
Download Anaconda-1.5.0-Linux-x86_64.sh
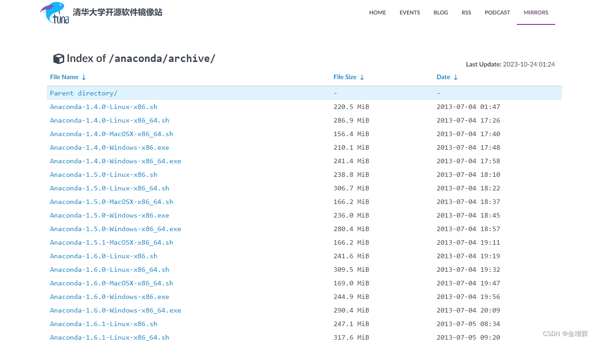click(x=109, y=188)
